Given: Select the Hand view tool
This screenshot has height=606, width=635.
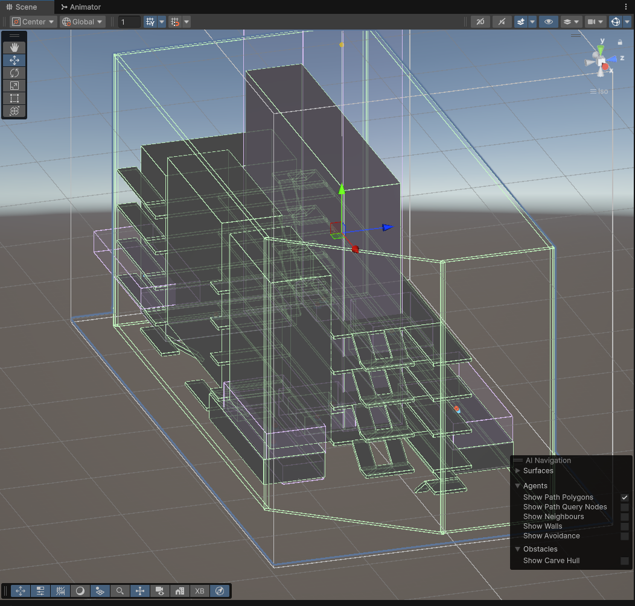Looking at the screenshot, I should pyautogui.click(x=14, y=47).
